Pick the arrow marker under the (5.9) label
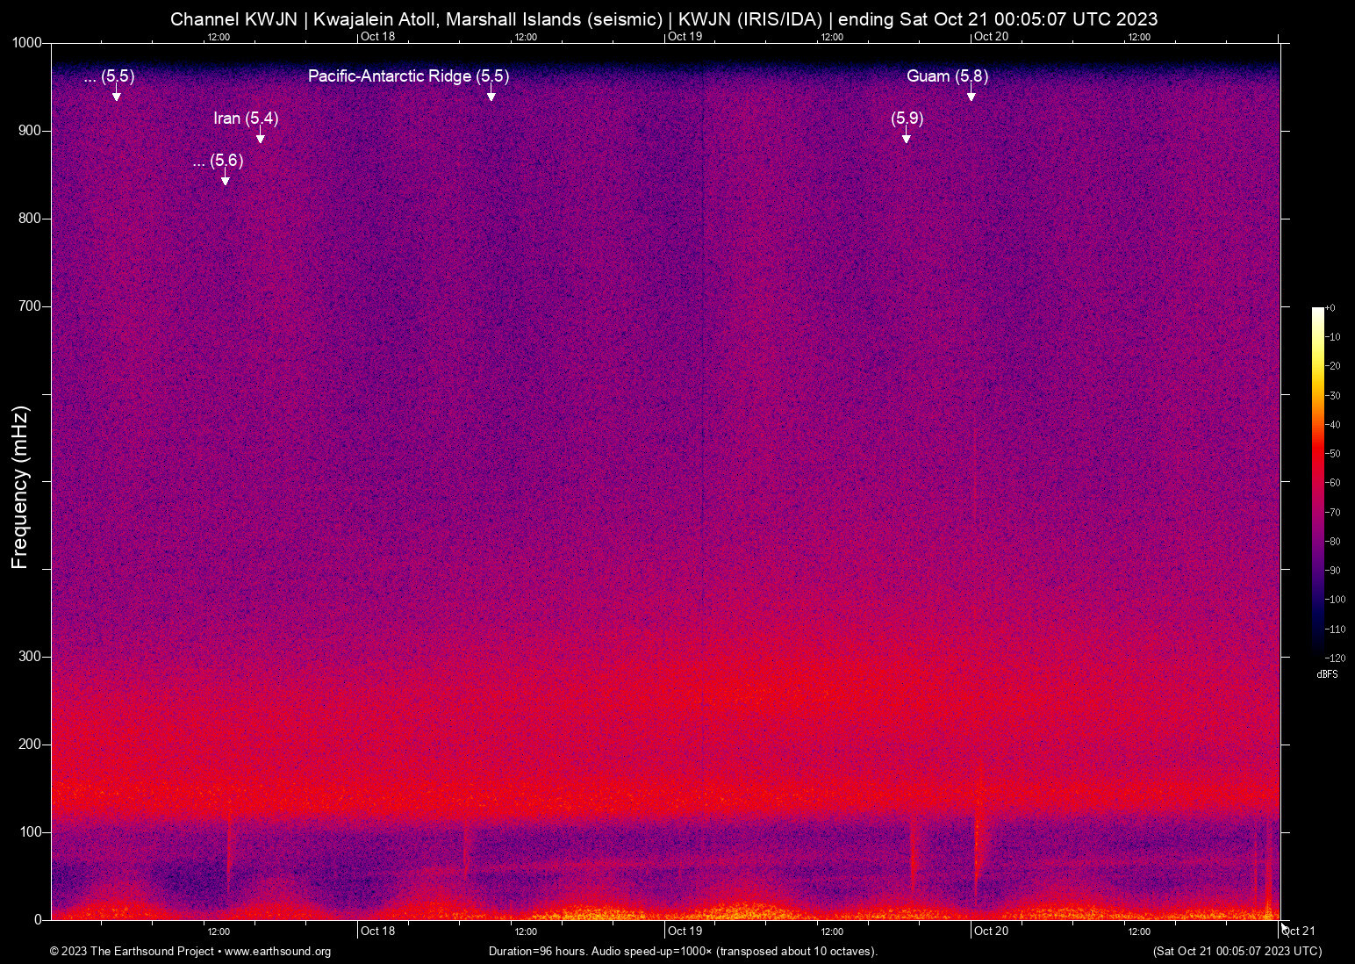The height and width of the screenshot is (964, 1355). tap(907, 136)
